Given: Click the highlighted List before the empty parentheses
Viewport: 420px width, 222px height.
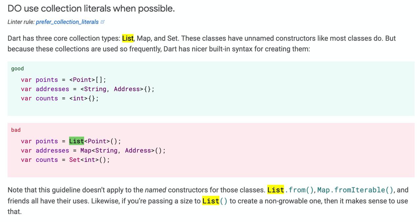Looking at the screenshot, I should [x=211, y=201].
